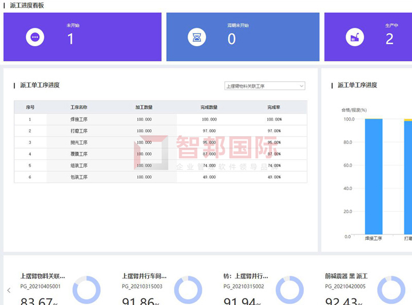This screenshot has width=412, height=305.
Task: Click the blue 逾期未开始 summary card
Action: pyautogui.click(x=243, y=37)
